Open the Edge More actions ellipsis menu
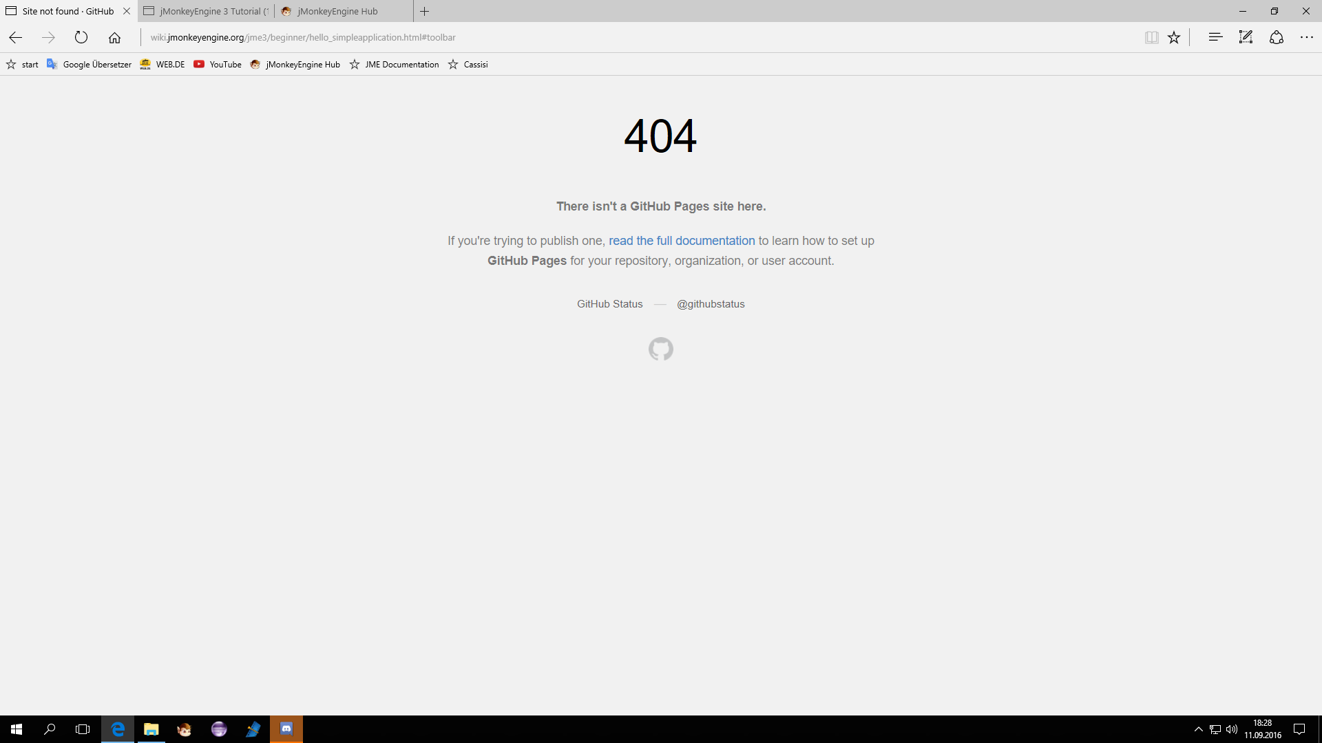Viewport: 1322px width, 743px height. tap(1307, 37)
